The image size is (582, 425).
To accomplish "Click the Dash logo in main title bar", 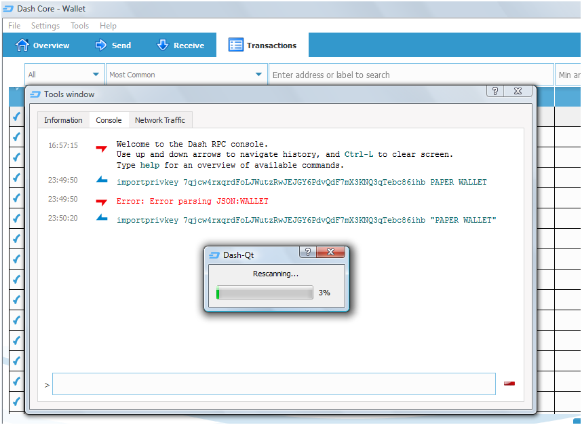I will (x=7, y=9).
